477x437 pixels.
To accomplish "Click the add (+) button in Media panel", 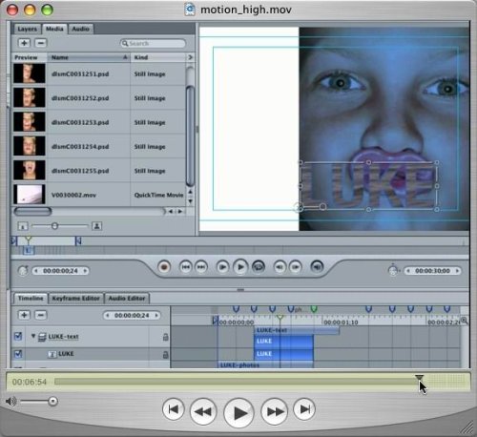I will [x=24, y=43].
